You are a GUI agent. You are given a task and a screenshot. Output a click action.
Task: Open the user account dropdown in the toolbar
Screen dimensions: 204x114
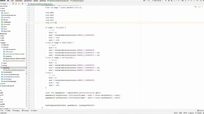click(x=144, y=1)
